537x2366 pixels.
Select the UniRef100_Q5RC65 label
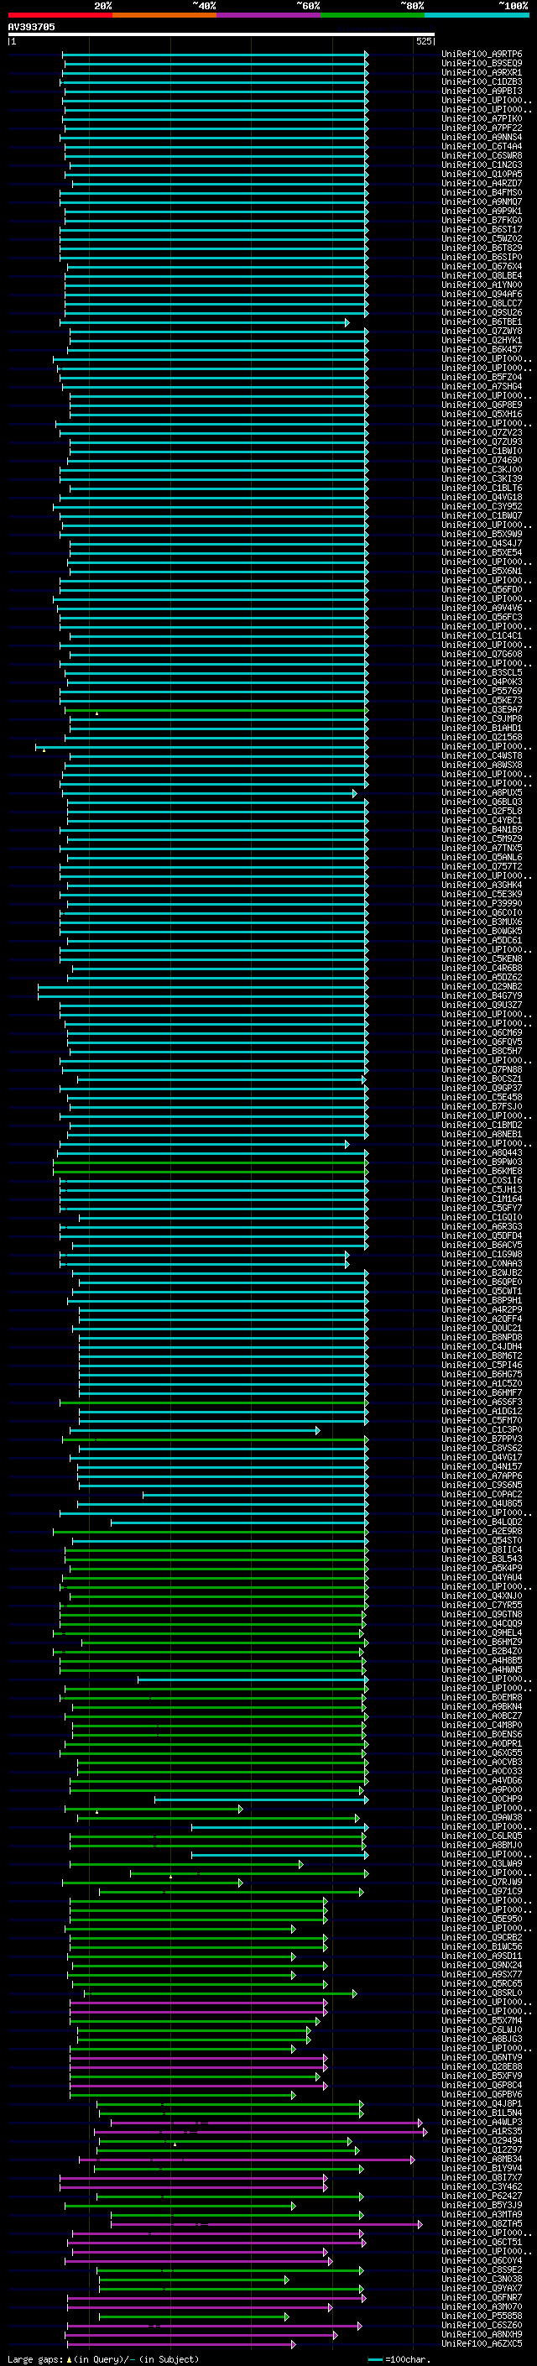coord(482,1983)
